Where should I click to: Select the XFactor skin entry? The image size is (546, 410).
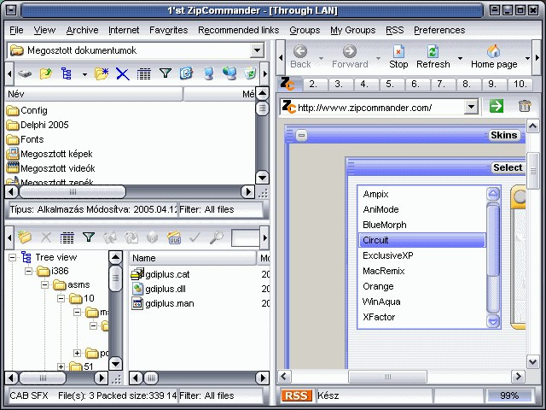(421, 317)
